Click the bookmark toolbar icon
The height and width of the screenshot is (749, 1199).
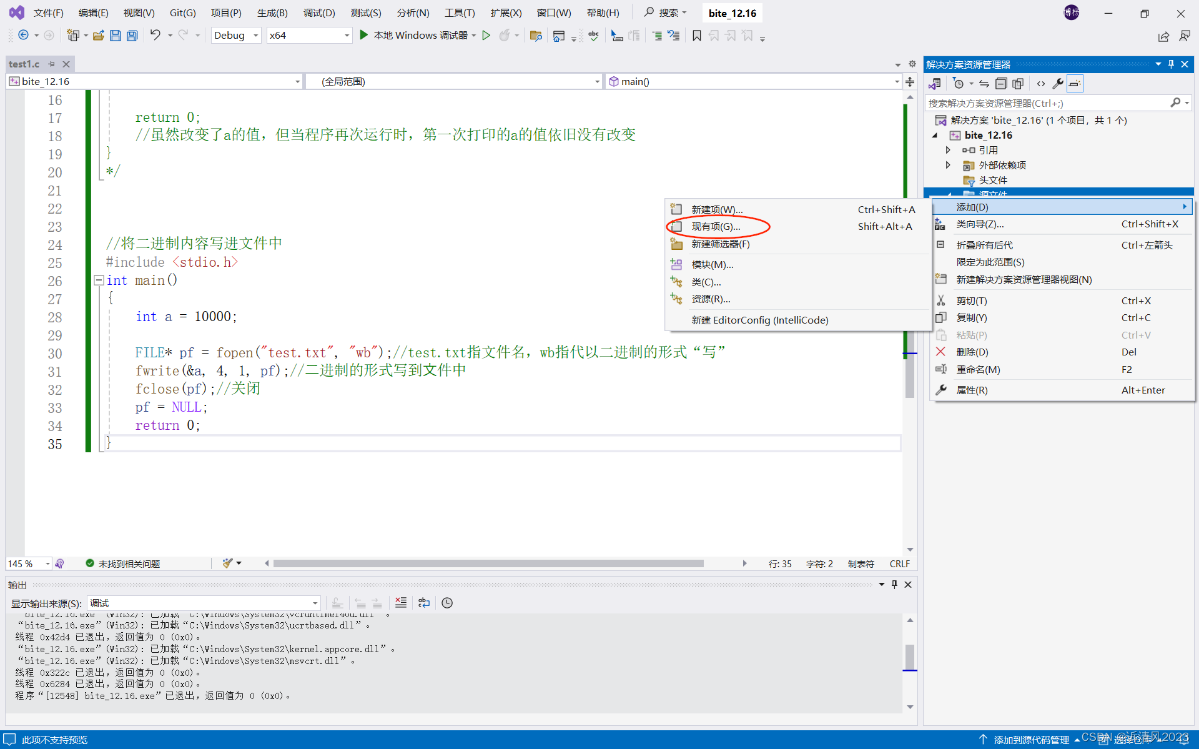tap(697, 36)
